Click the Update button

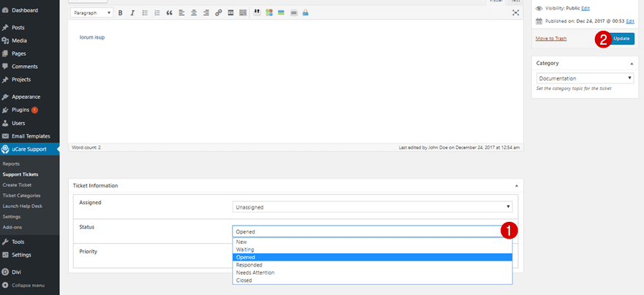pyautogui.click(x=621, y=39)
